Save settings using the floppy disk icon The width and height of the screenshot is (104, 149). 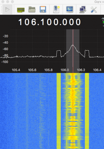tap(43, 9)
